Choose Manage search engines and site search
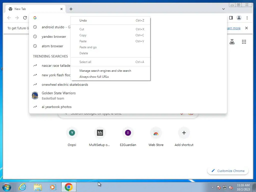 [x=110, y=71]
